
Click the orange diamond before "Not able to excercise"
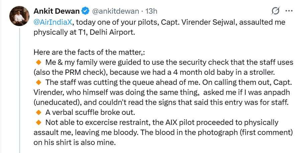(x=38, y=122)
